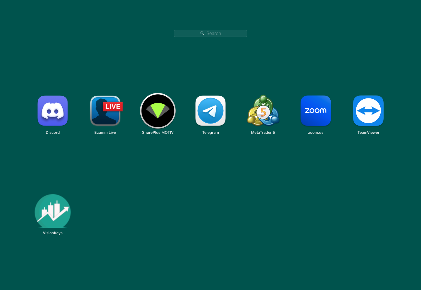Launch the VisionKeys app icon
Viewport: 421px width, 290px height.
[53, 211]
